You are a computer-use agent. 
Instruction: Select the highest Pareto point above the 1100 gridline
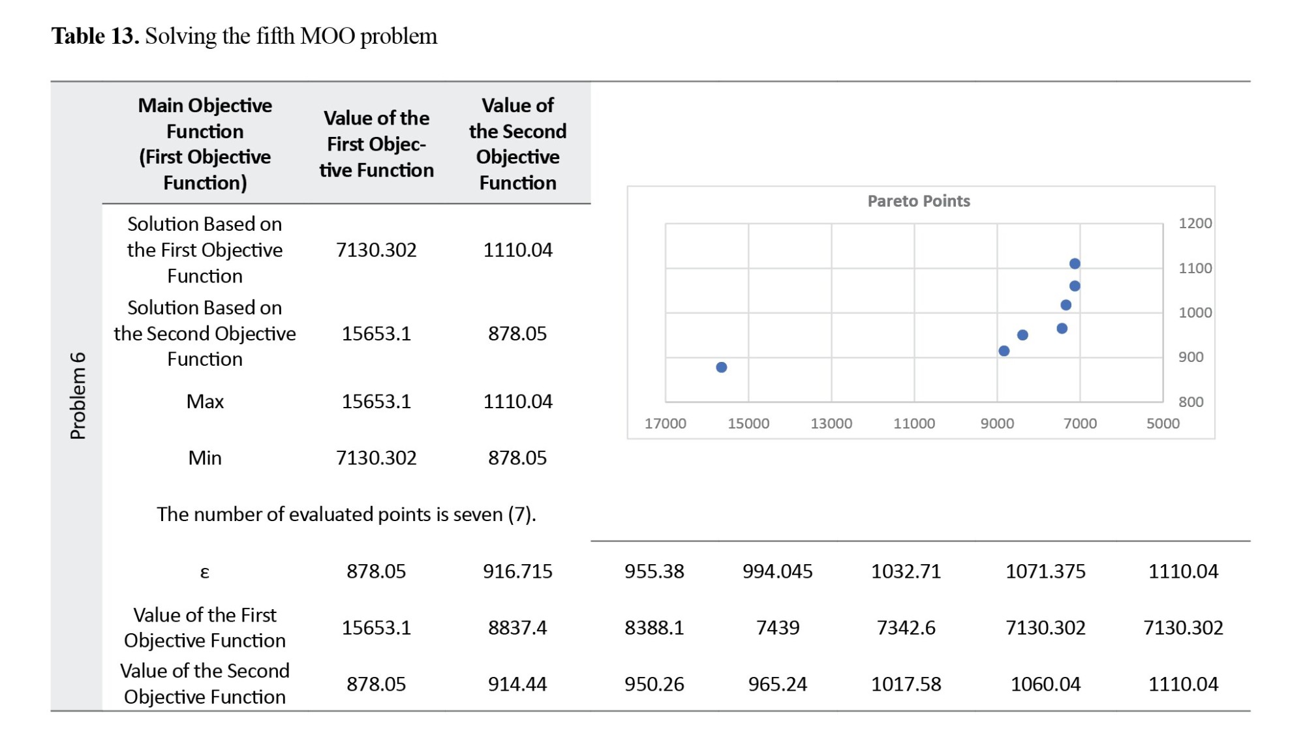(1075, 263)
